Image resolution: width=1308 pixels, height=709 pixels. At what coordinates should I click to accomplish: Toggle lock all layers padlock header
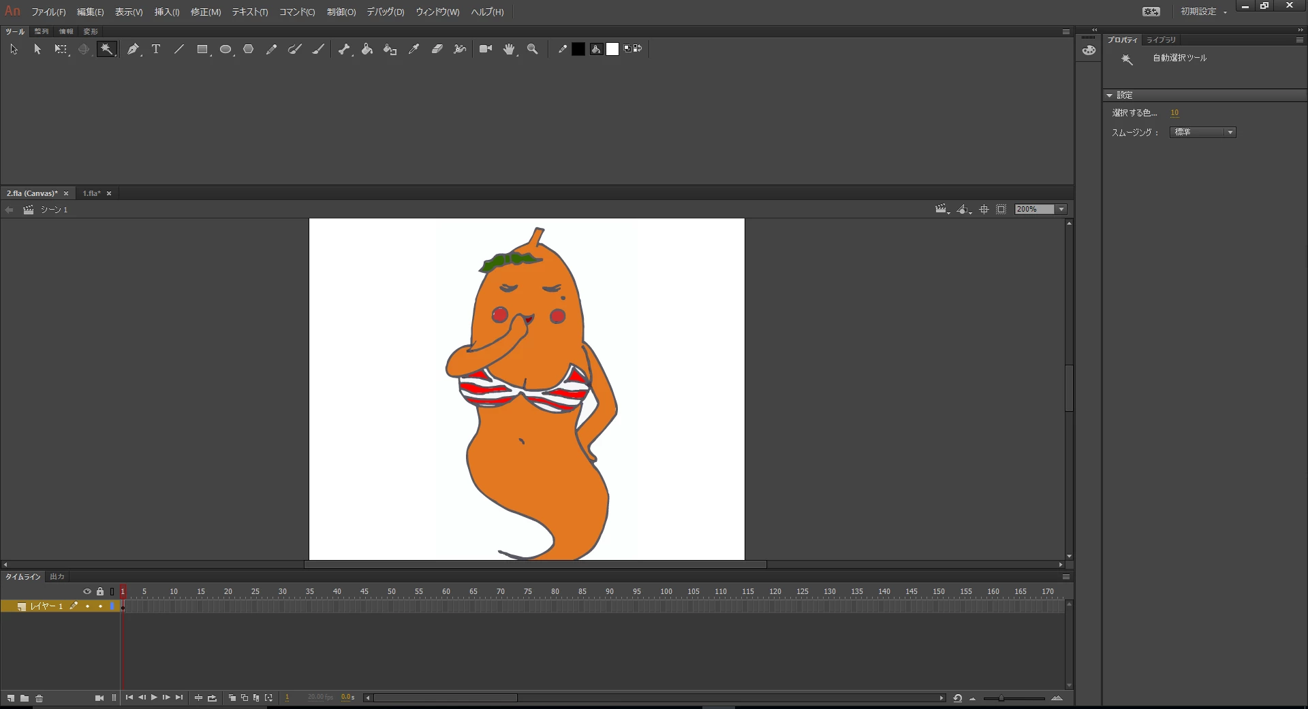(x=100, y=591)
